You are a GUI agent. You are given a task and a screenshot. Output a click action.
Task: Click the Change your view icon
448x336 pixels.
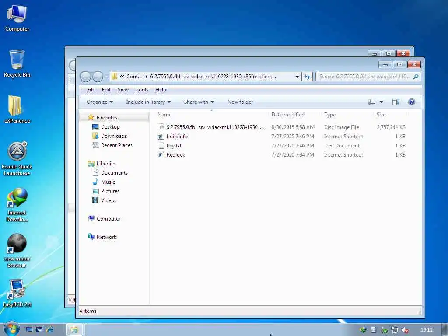[x=372, y=102]
